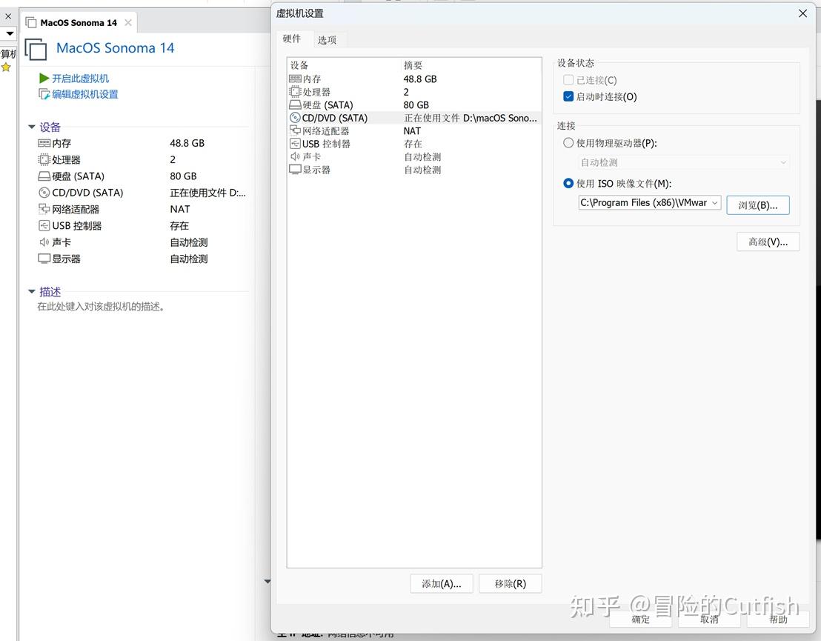Click the green play icon to power on VM
This screenshot has width=821, height=641.
tap(44, 78)
